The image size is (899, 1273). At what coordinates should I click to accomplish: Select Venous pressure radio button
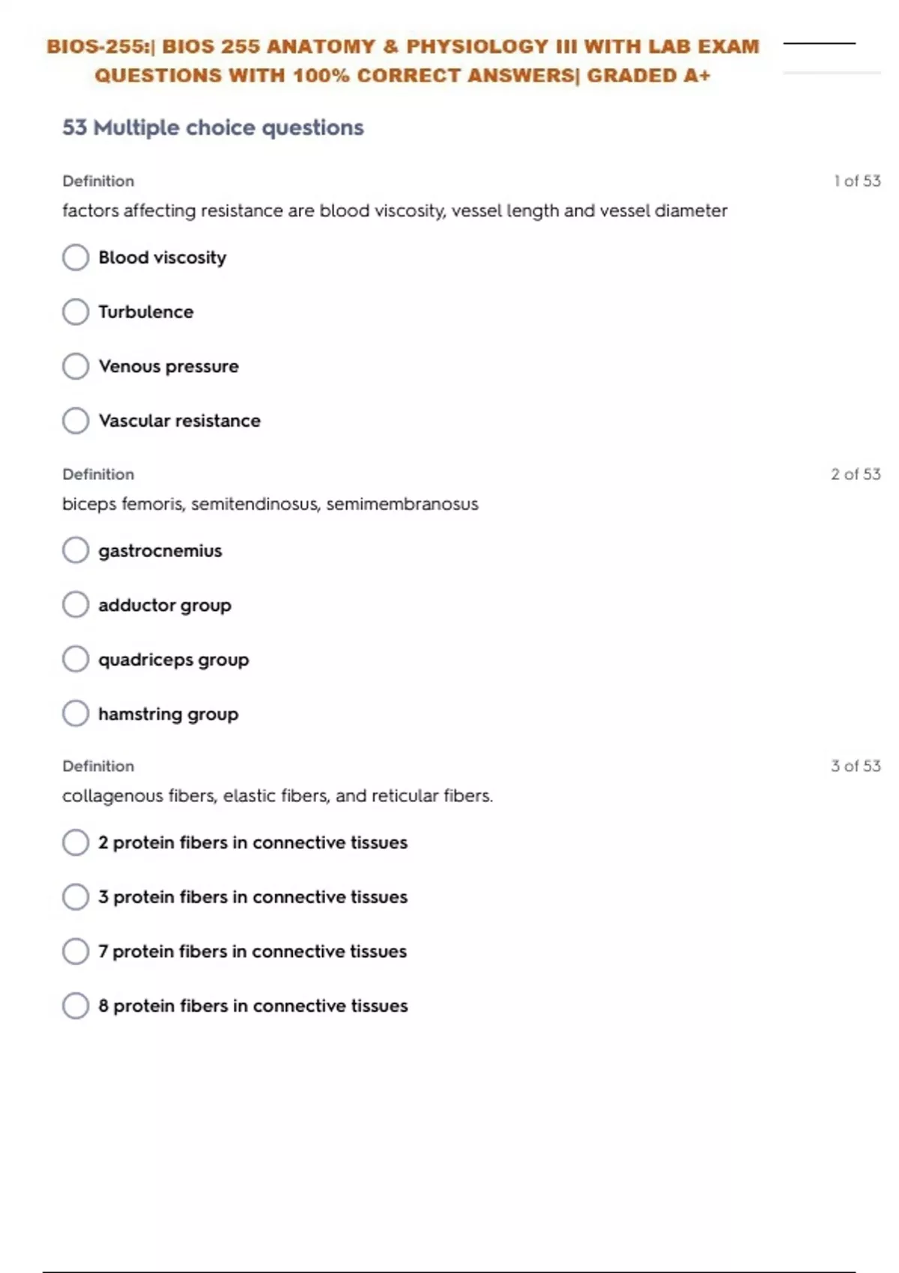coord(76,366)
